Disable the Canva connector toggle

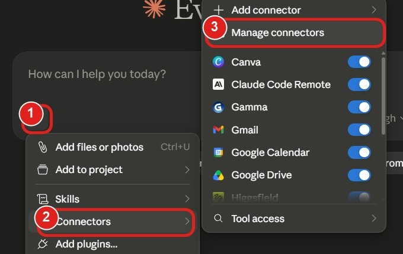pyautogui.click(x=359, y=62)
